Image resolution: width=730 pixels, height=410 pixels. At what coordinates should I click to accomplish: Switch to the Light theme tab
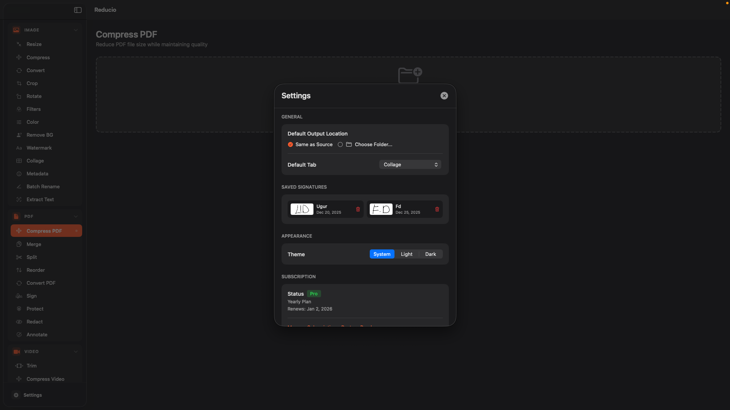(406, 254)
